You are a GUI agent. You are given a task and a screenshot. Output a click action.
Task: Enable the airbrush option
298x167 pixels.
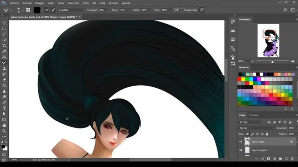pyautogui.click(x=176, y=10)
